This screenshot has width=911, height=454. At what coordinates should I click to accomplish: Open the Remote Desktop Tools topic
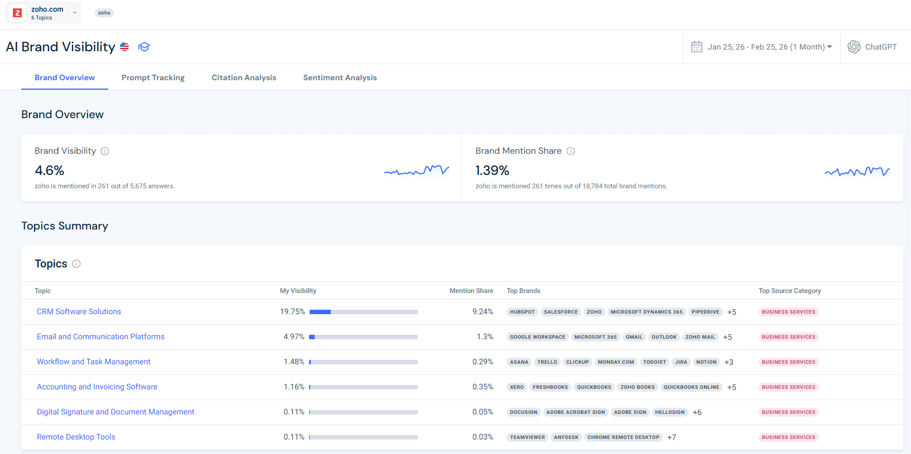pos(76,437)
